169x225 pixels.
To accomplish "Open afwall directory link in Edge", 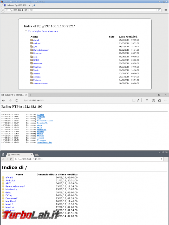I will (x=41, y=115).
